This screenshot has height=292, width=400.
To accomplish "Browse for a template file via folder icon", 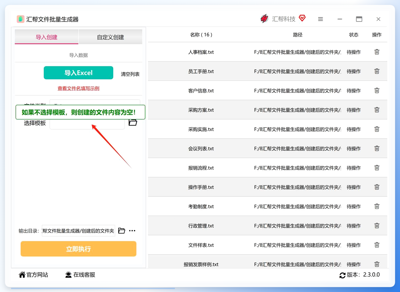I will coord(133,122).
